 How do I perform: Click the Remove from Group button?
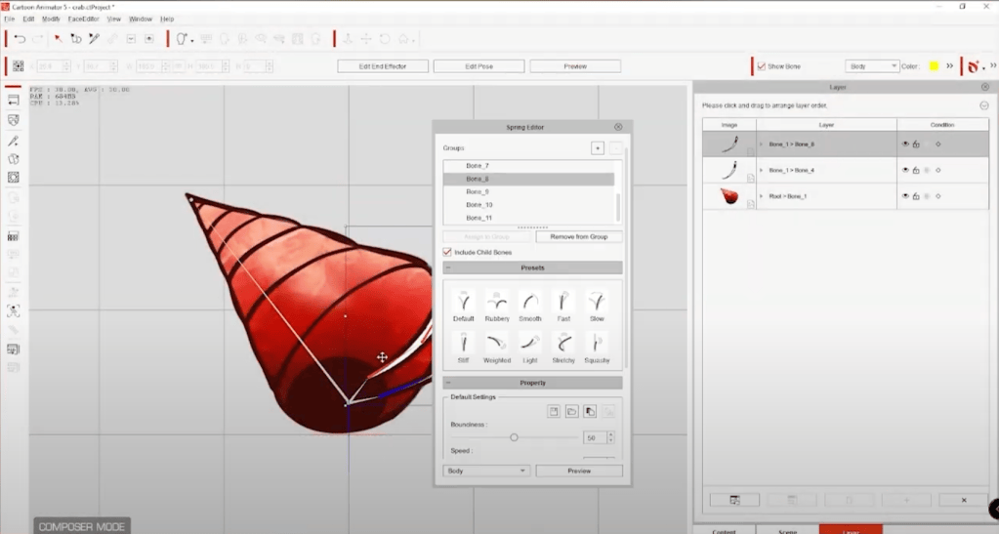(578, 236)
